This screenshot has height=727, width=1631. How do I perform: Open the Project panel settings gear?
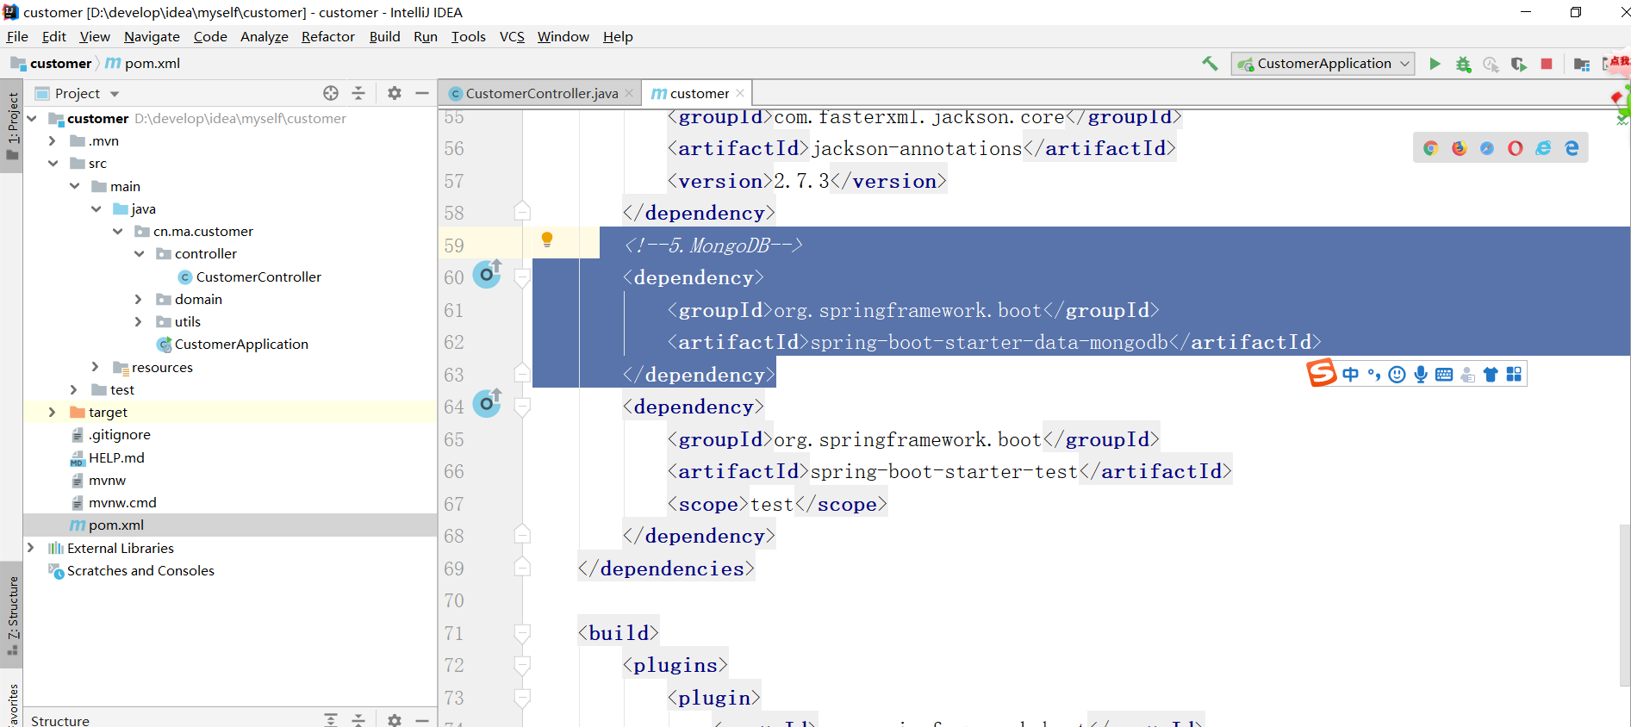pos(395,93)
